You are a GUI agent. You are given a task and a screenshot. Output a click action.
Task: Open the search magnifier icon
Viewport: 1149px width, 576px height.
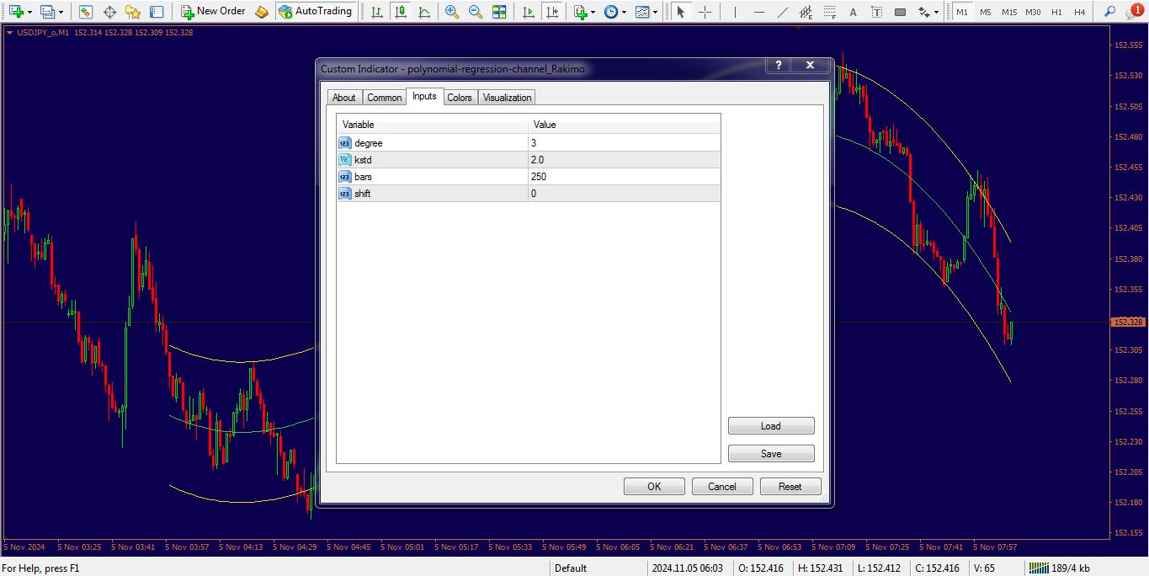click(x=1109, y=12)
